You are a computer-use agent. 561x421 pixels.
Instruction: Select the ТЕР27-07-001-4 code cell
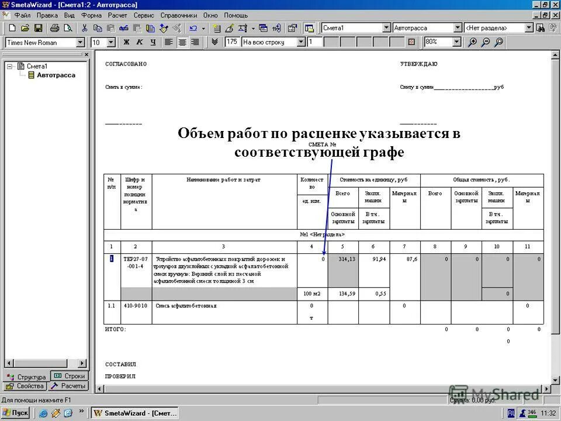[136, 270]
